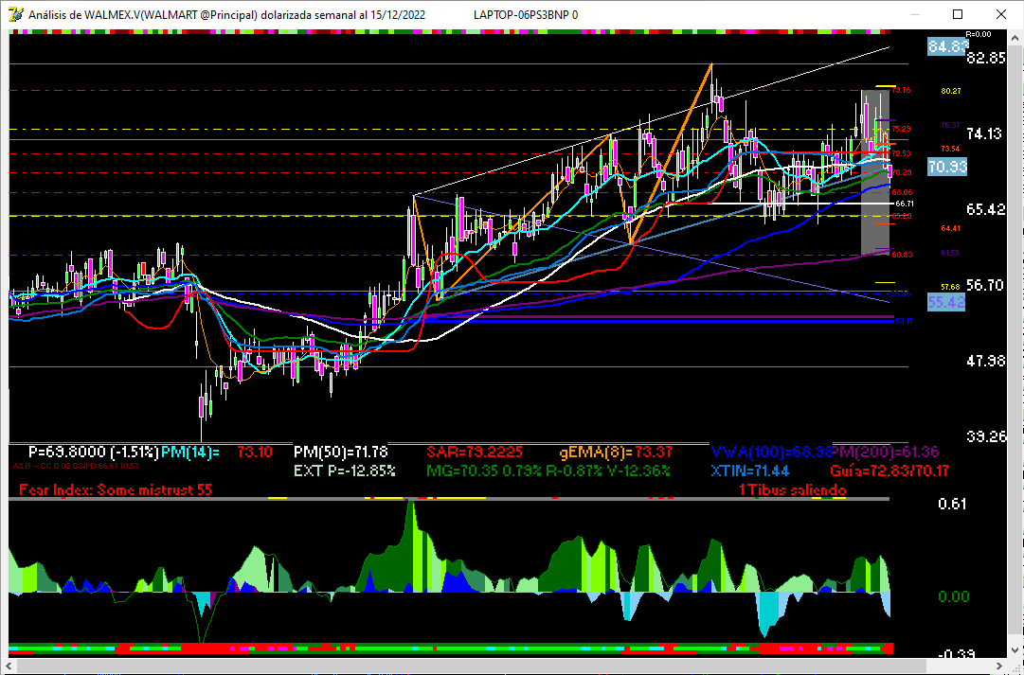Click the purple level label 76.37
Screen dimensions: 1024x675
coord(950,125)
